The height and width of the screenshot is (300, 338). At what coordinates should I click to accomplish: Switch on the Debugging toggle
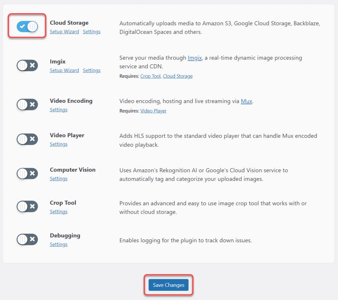click(27, 239)
